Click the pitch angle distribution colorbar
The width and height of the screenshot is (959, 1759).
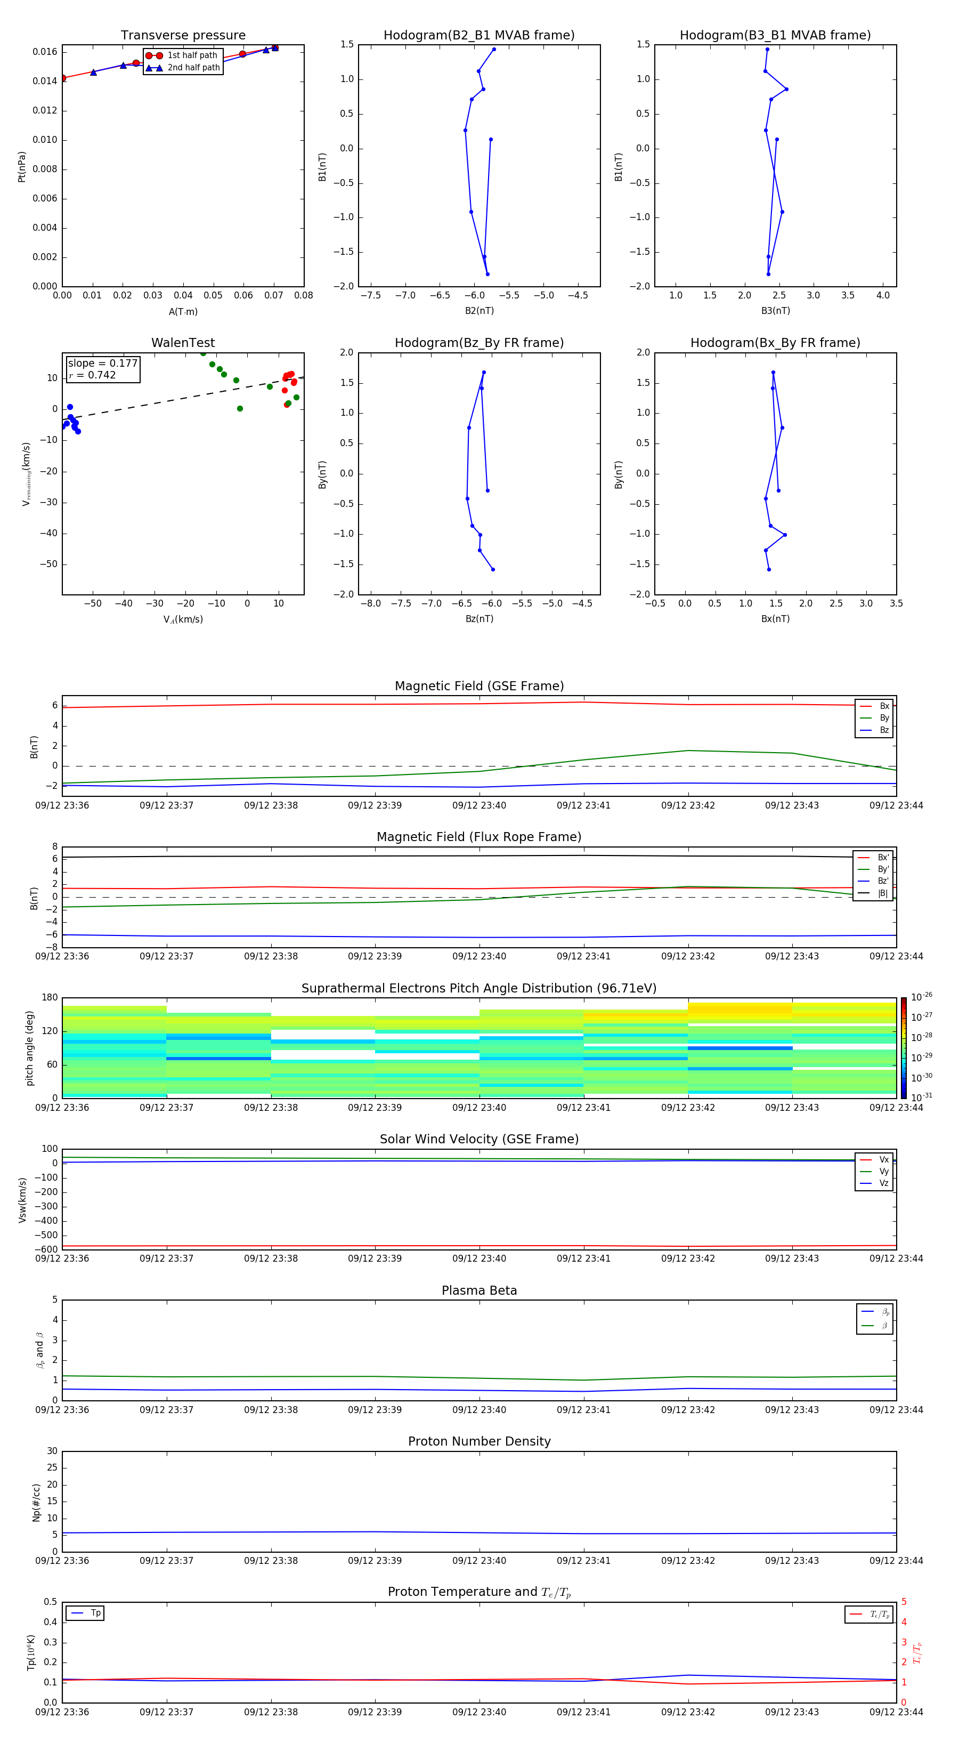pos(904,1048)
